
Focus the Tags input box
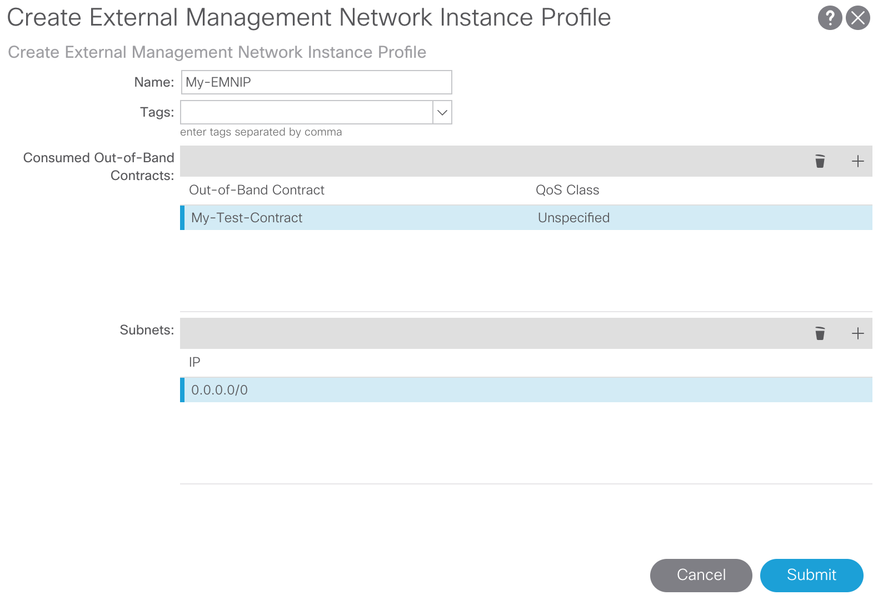(x=306, y=112)
